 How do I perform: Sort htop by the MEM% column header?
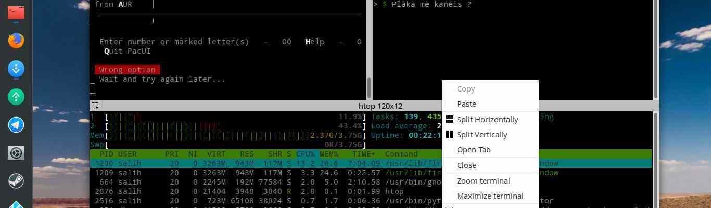click(329, 154)
